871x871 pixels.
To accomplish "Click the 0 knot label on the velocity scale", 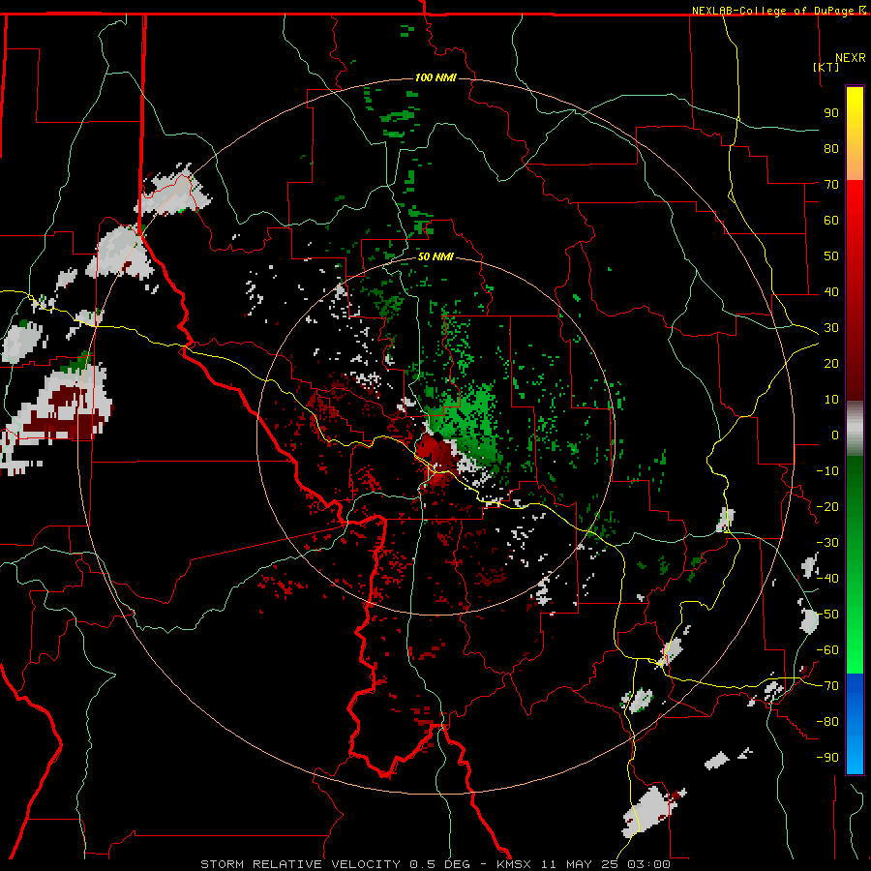I will point(835,435).
